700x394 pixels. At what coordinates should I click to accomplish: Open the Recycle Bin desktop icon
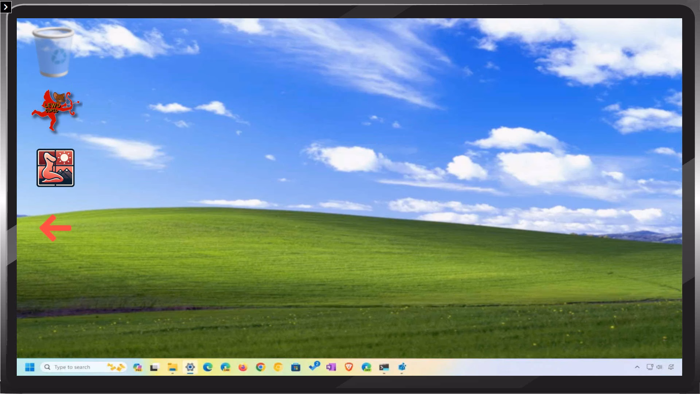[54, 52]
